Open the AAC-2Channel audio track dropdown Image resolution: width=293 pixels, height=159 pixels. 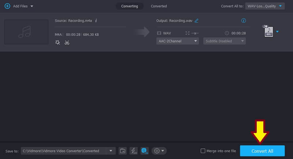point(178,41)
